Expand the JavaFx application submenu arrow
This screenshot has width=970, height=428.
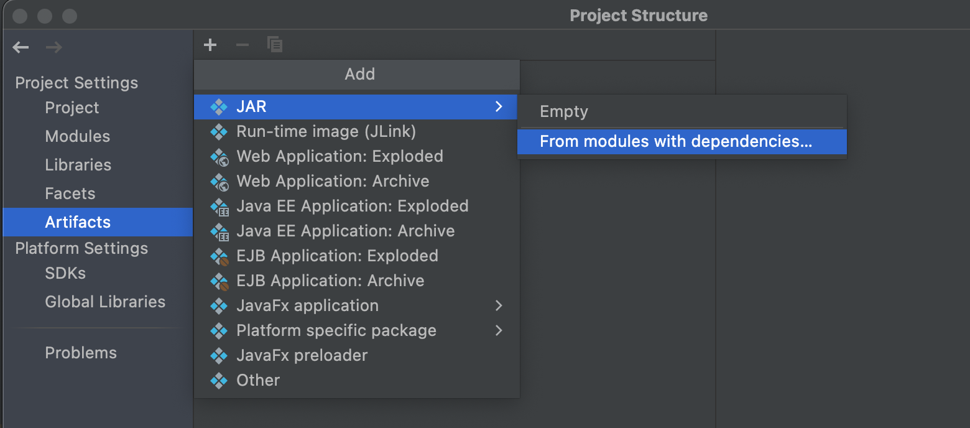[x=499, y=305]
